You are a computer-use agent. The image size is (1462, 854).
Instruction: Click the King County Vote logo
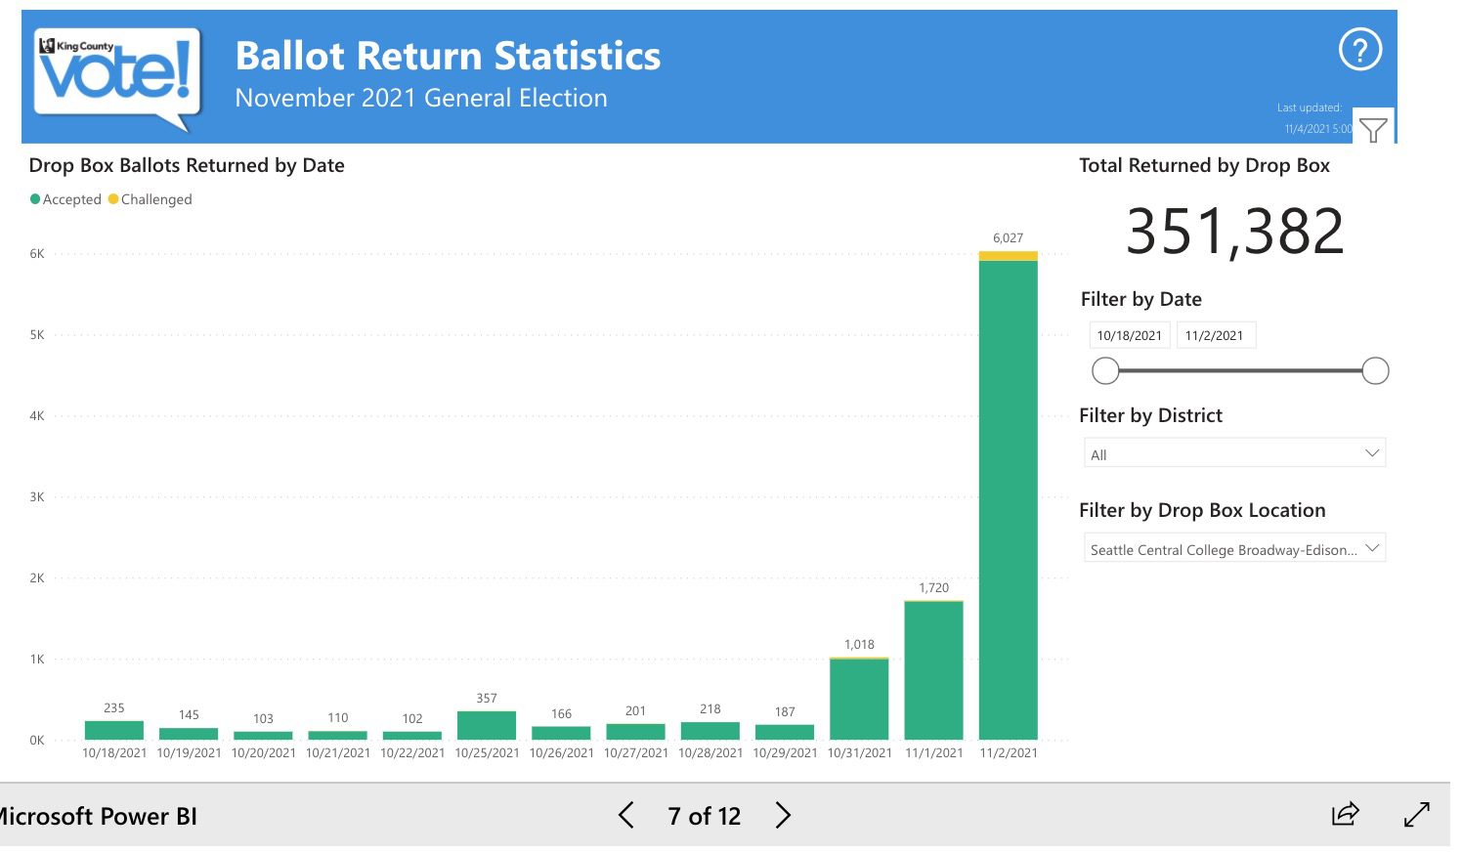[117, 76]
